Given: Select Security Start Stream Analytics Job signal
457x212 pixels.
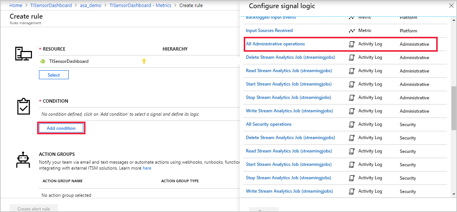Looking at the screenshot, I should [x=289, y=164].
